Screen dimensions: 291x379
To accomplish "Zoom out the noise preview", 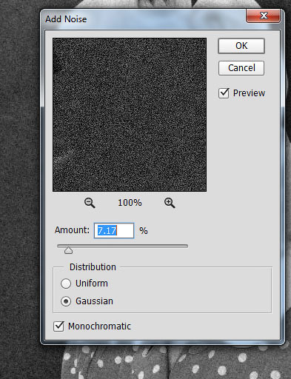I will click(90, 203).
